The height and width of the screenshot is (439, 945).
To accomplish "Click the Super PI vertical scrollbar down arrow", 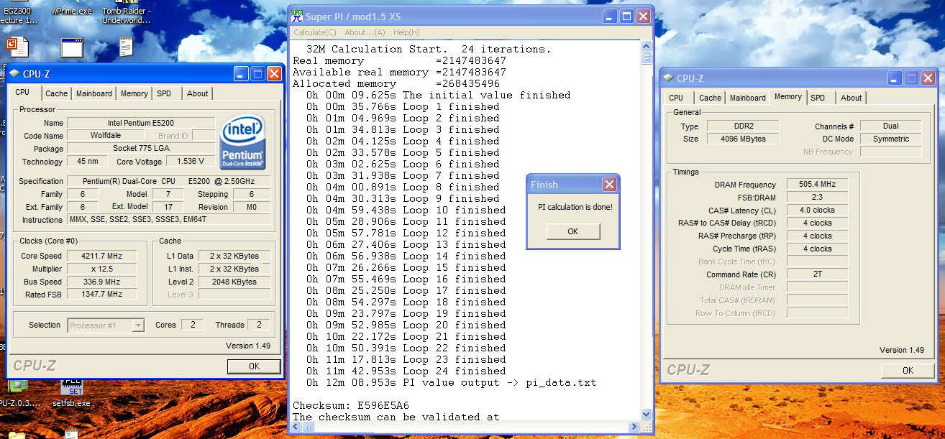I will [x=646, y=415].
